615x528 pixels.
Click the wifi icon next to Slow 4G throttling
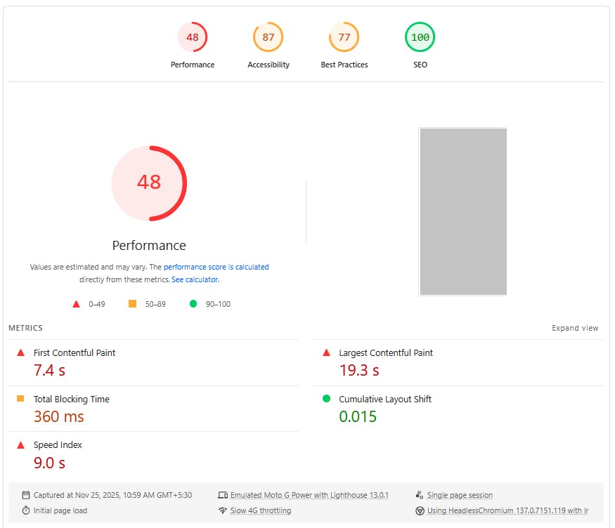(223, 510)
